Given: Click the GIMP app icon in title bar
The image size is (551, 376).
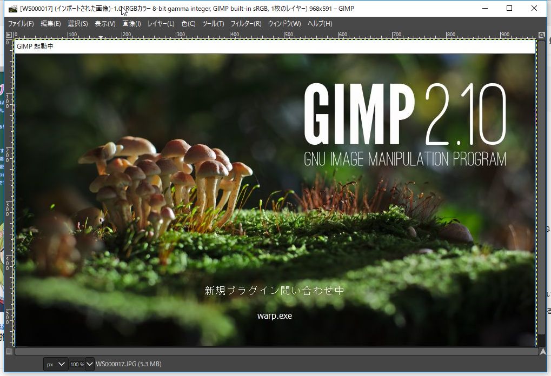Looking at the screenshot, I should coord(12,9).
